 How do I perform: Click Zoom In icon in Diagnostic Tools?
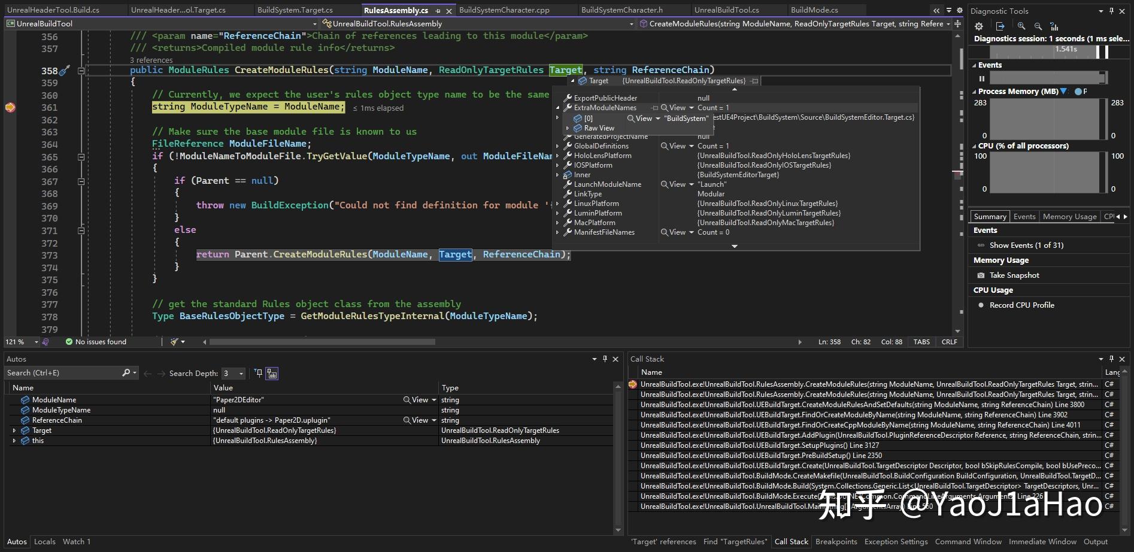1021,26
